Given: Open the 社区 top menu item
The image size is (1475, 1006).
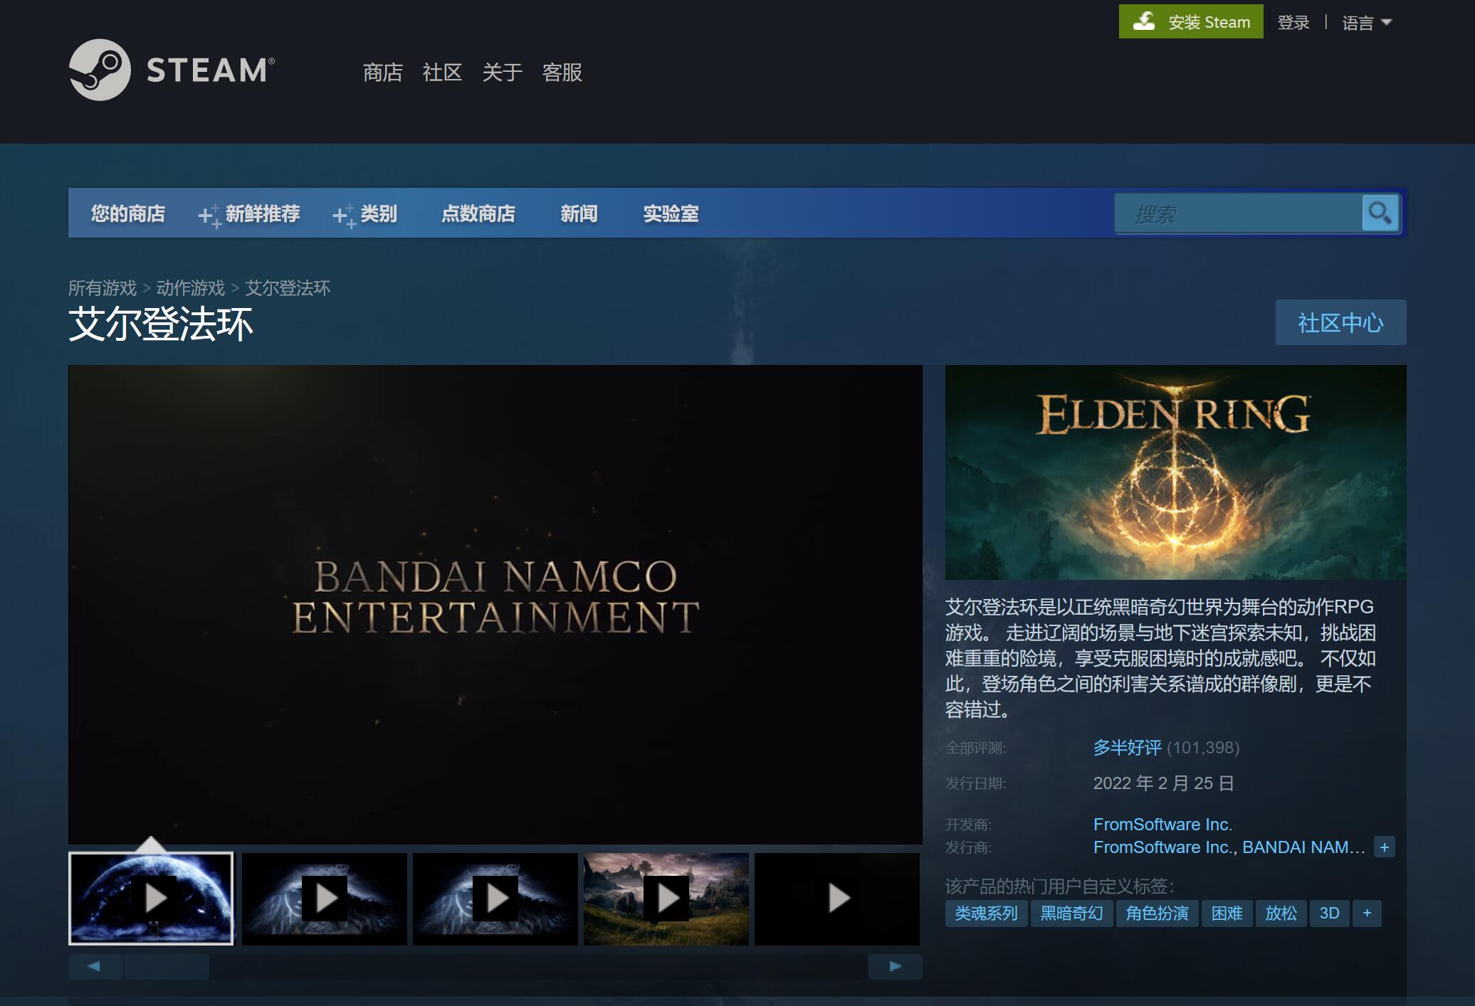Looking at the screenshot, I should [x=442, y=72].
